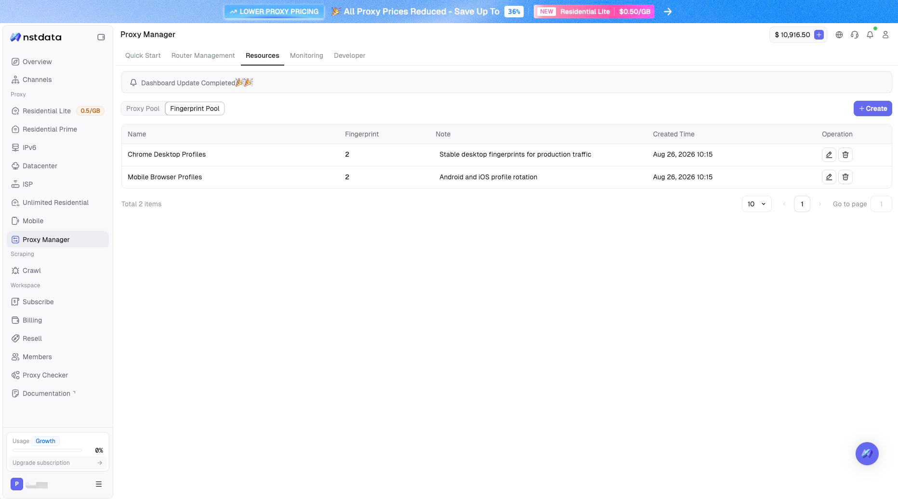Click the $ 10,916.50 balance amount

point(792,35)
